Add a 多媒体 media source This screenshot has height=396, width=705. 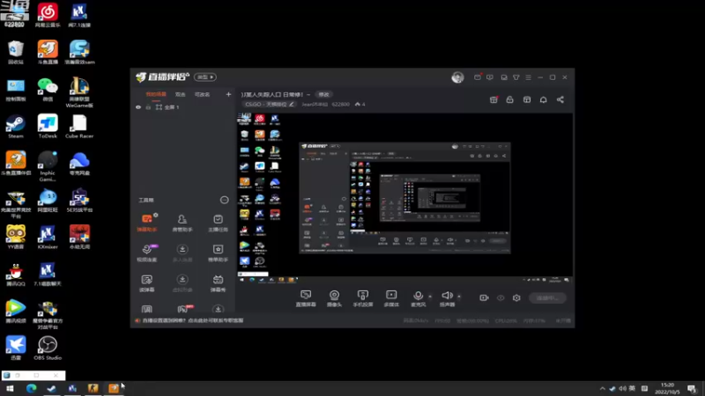[x=391, y=298]
